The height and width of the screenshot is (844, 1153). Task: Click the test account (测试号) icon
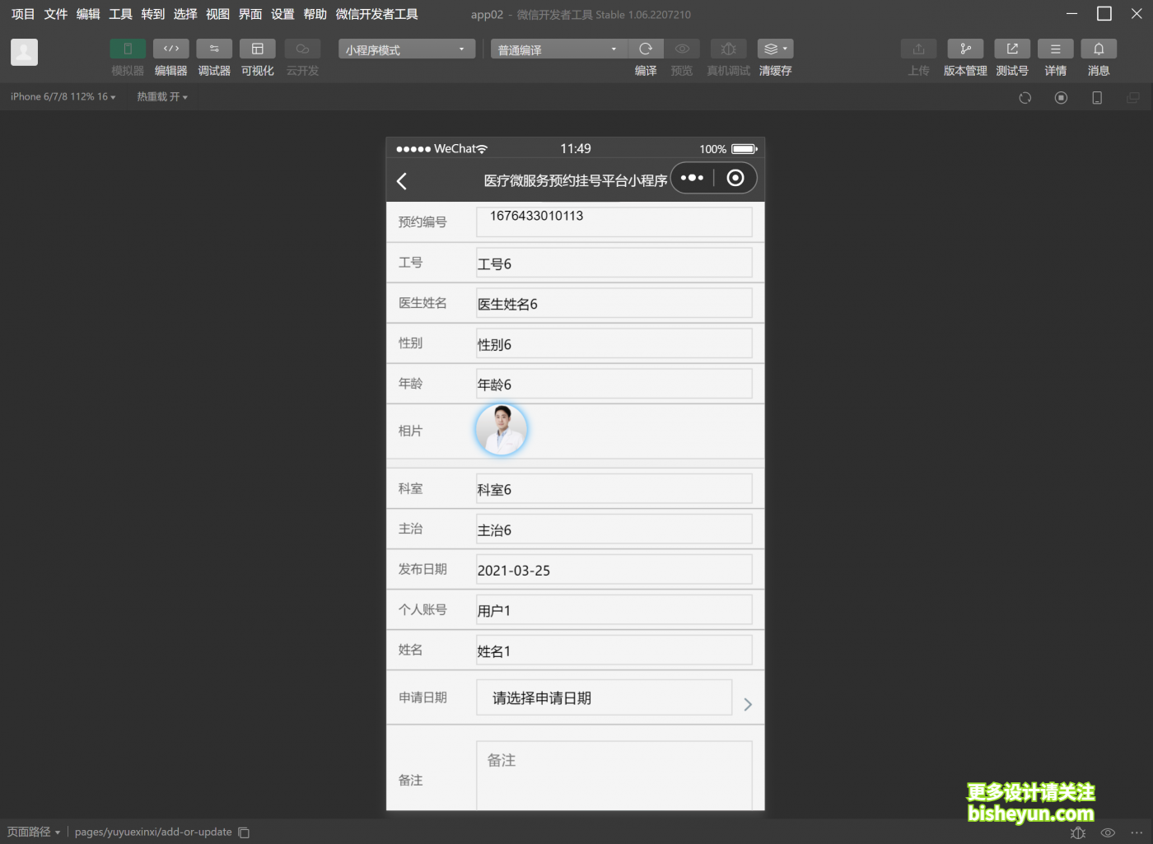click(x=1012, y=49)
